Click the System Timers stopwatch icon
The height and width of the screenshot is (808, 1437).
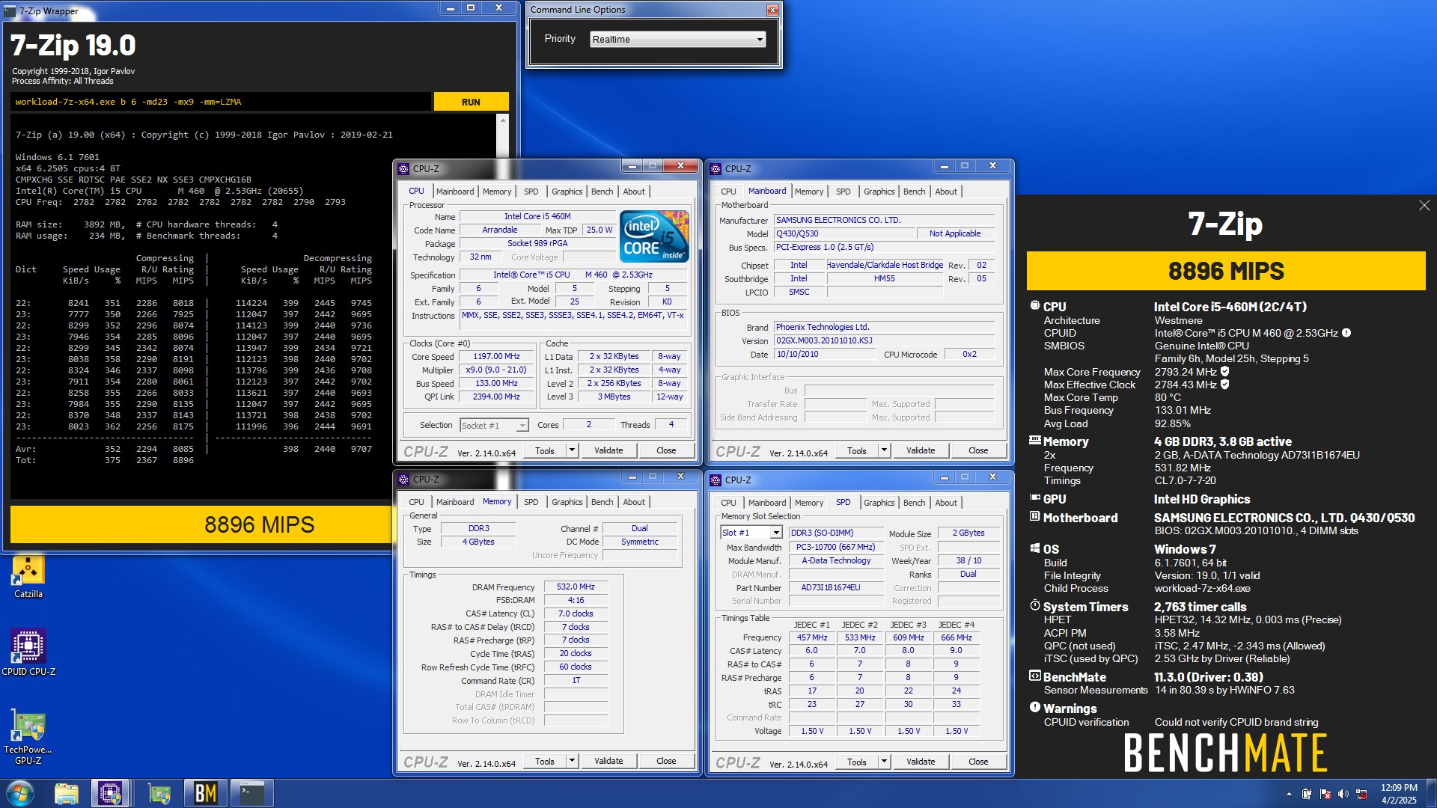point(1035,605)
